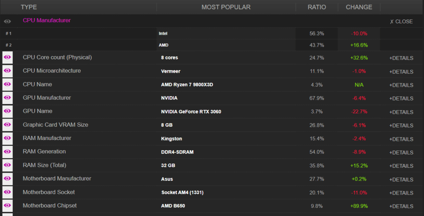This screenshot has width=424, height=216.
Task: Toggle the eye icon beside CPU Microarchitecture
Action: click(x=7, y=71)
